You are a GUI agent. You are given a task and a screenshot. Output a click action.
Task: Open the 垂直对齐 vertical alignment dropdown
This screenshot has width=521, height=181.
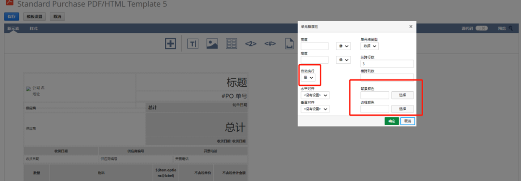[315, 109]
